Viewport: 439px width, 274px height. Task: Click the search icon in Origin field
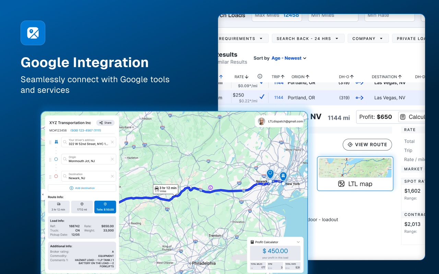click(x=65, y=159)
